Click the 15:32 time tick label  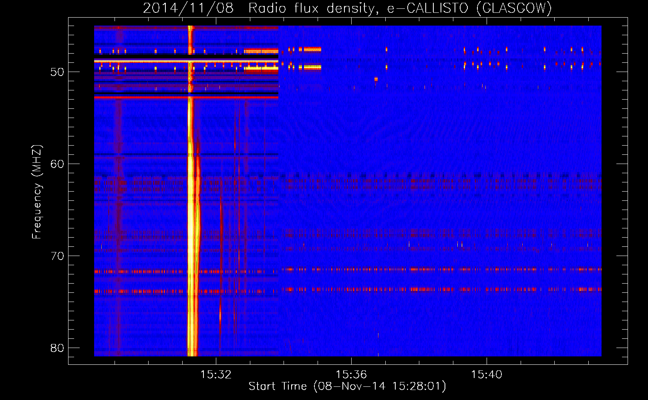[x=216, y=374]
